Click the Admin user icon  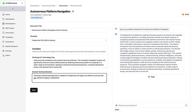(x=3, y=55)
